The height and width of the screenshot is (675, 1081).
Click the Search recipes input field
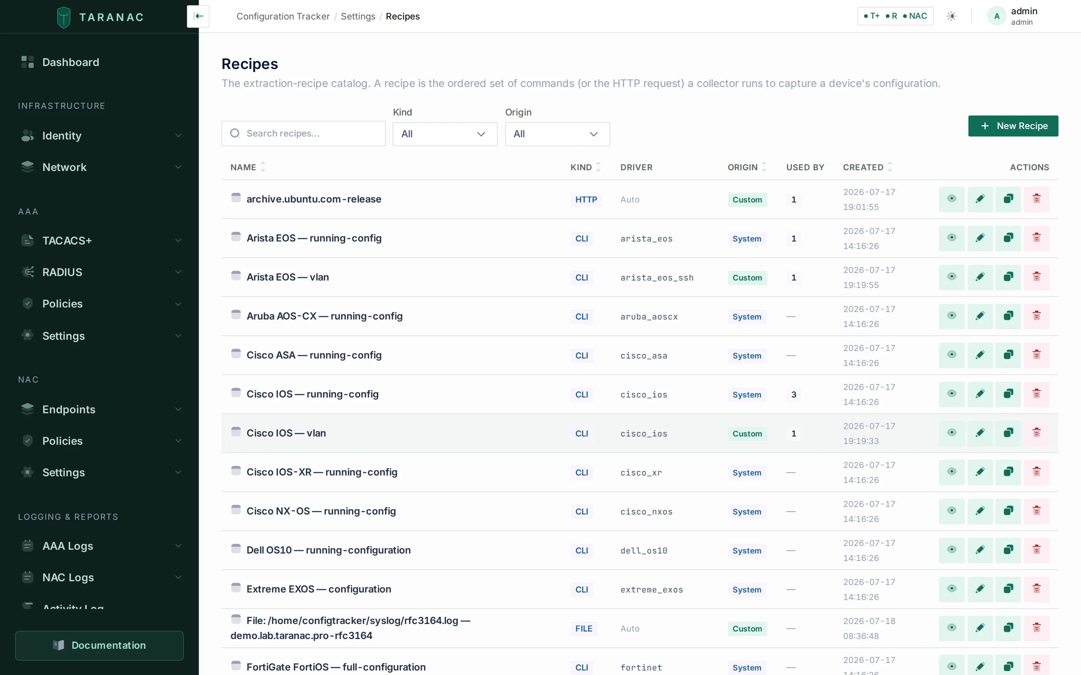point(303,133)
